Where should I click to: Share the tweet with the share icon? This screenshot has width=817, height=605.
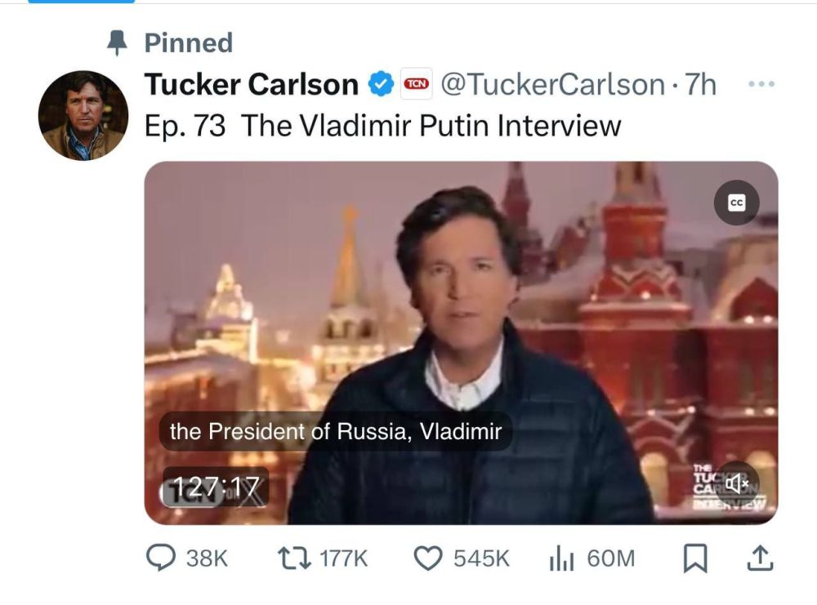tap(761, 558)
